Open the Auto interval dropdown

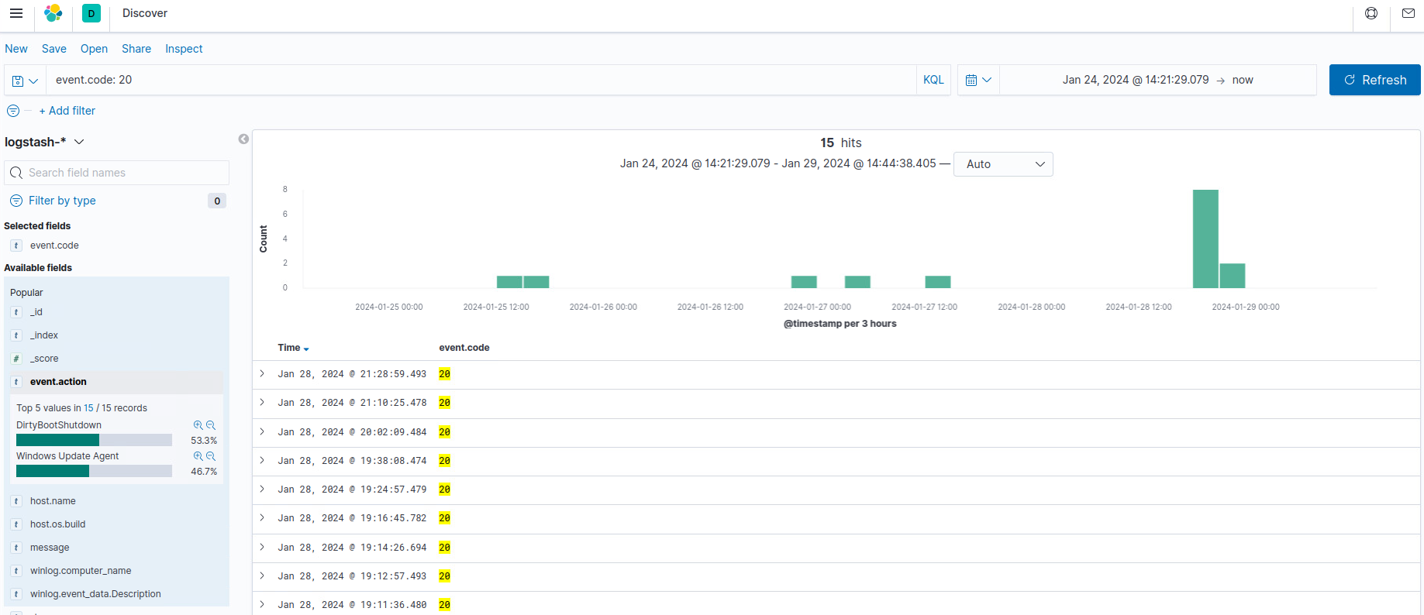tap(1003, 164)
